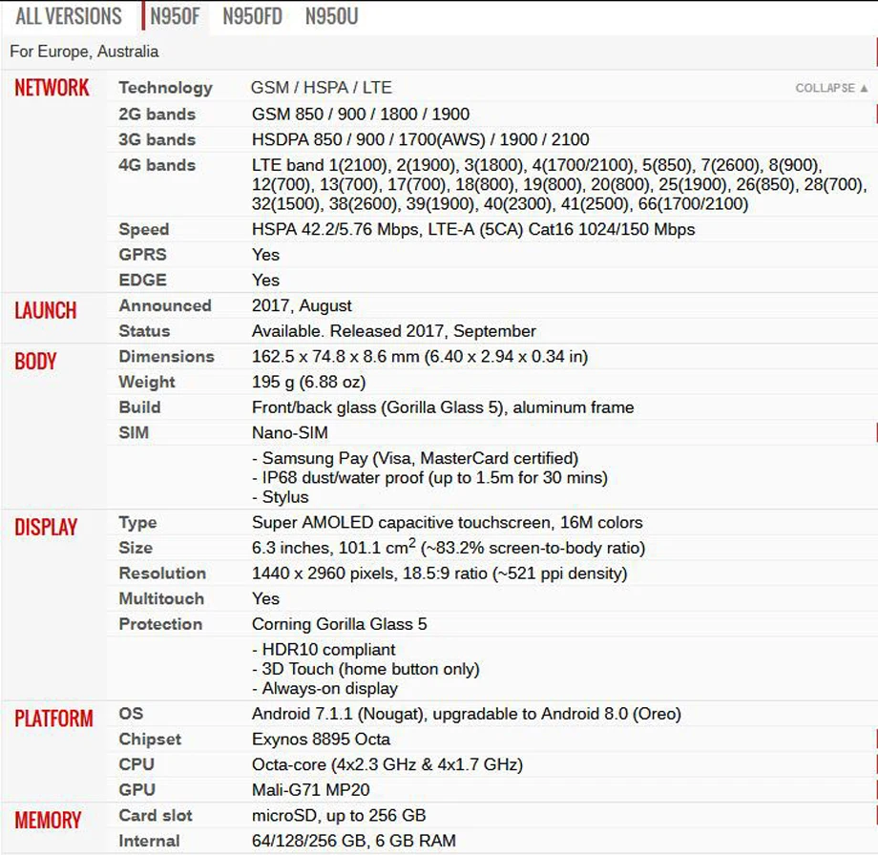Image resolution: width=878 pixels, height=855 pixels.
Task: Switch to the ALL VERSIONS tab
Action: (69, 16)
